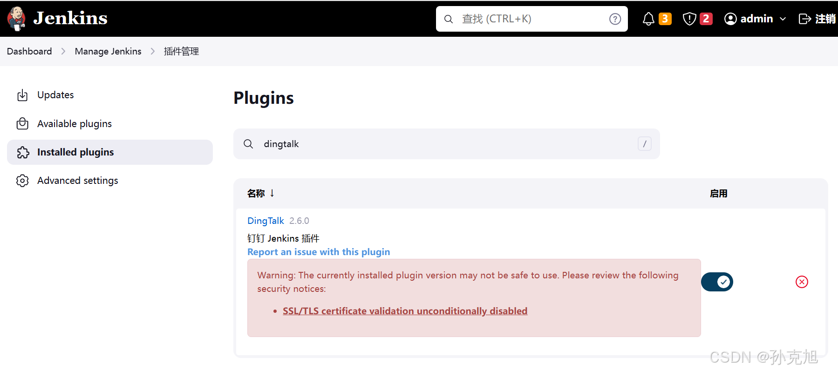Expand the admin dropdown chevron

783,19
